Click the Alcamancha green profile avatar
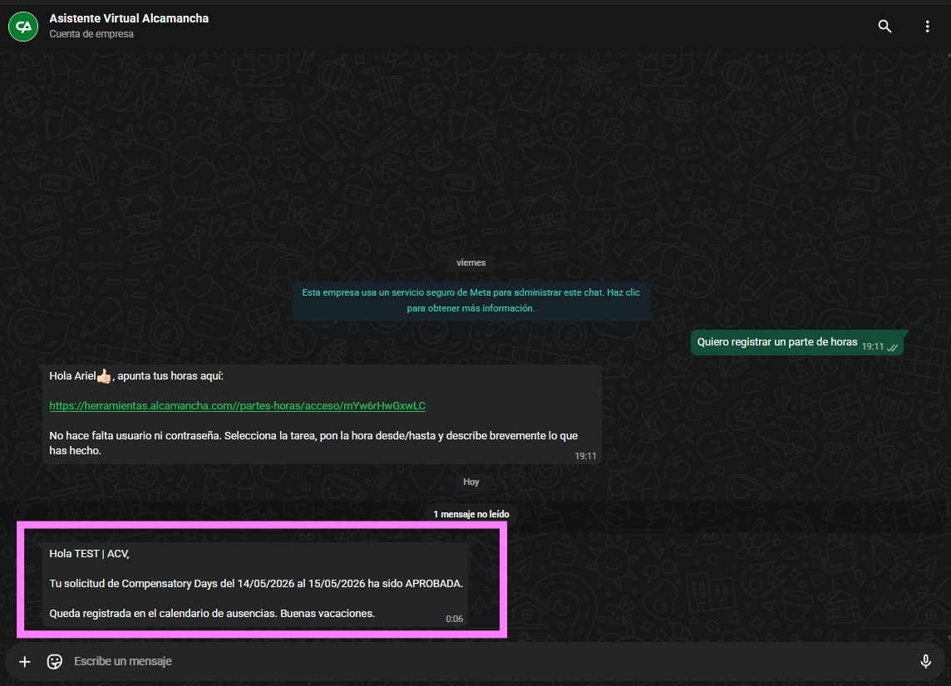This screenshot has width=951, height=686. (x=22, y=27)
